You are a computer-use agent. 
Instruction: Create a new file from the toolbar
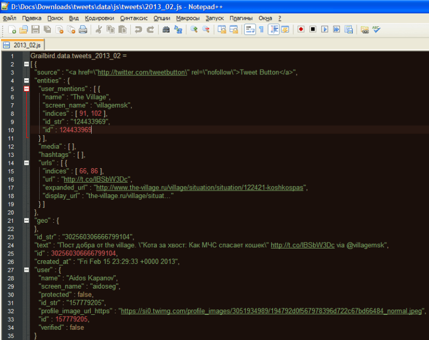click(12, 29)
